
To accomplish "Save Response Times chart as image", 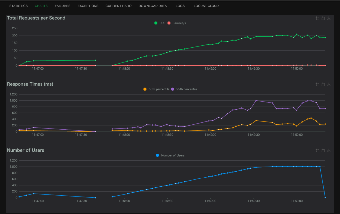I will [329, 84].
